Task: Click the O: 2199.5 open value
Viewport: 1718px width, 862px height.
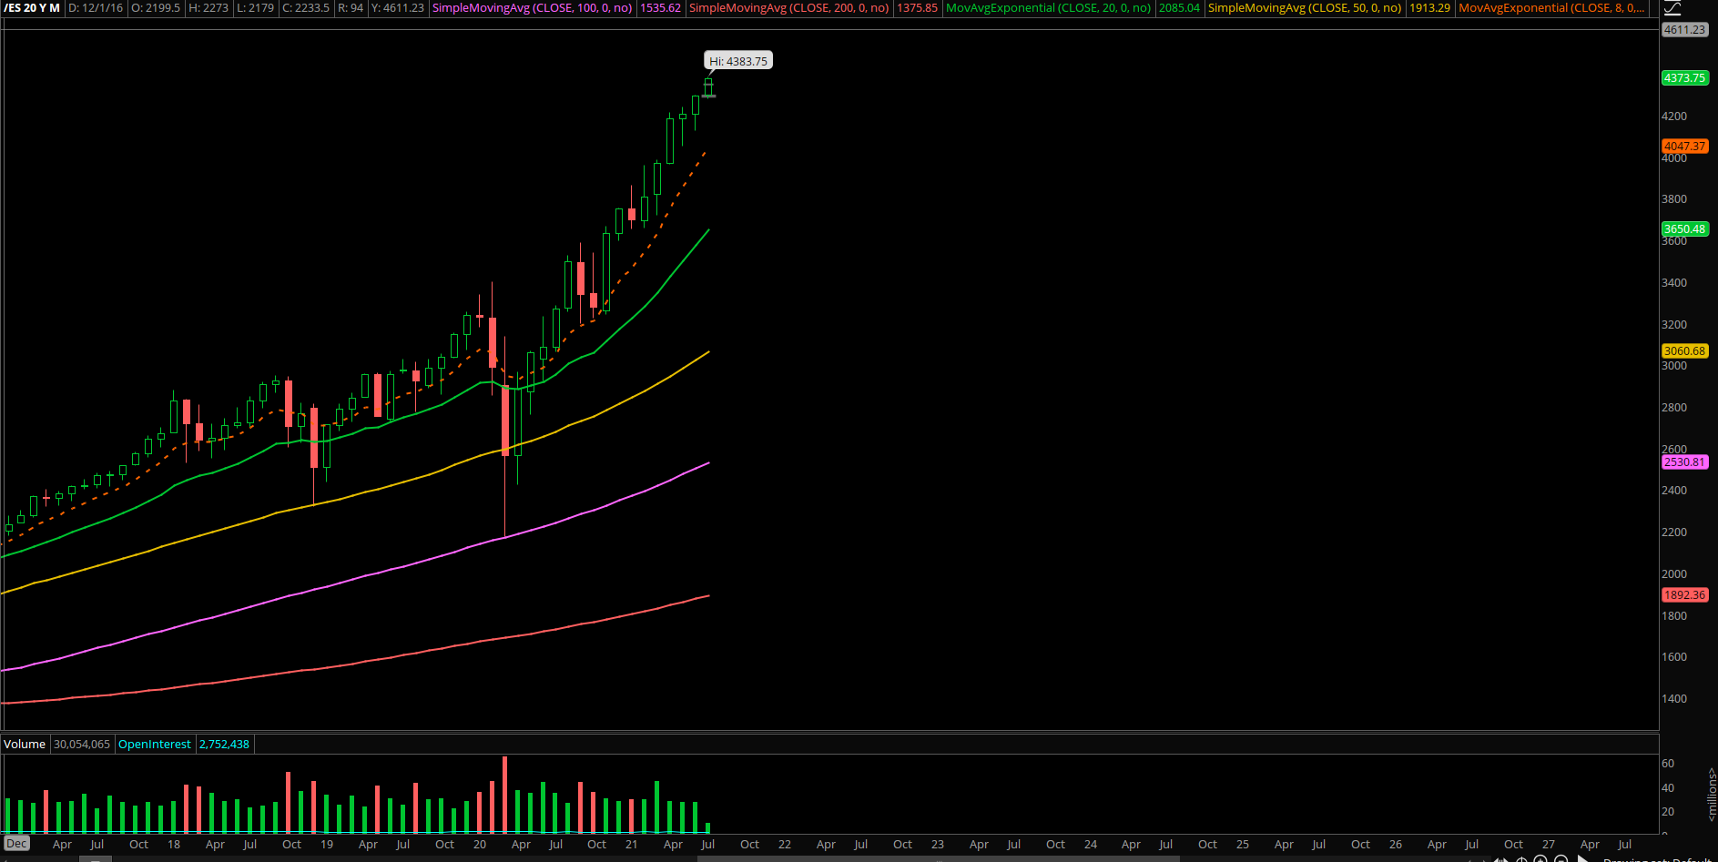Action: [156, 7]
